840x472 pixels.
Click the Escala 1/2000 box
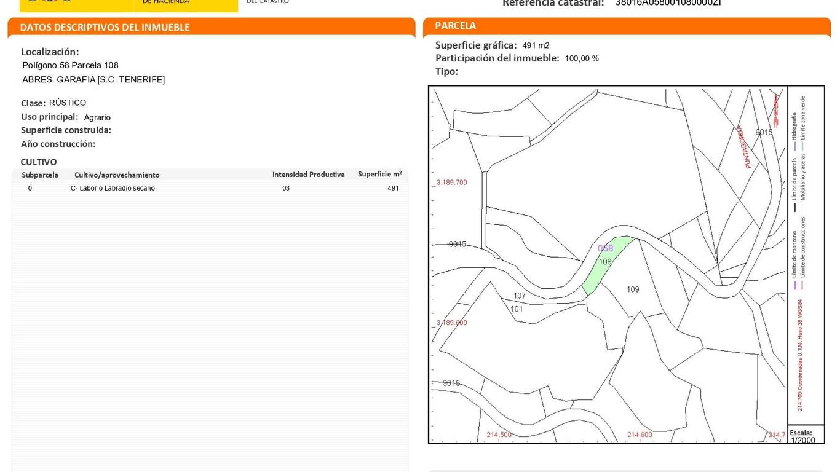[x=805, y=436]
